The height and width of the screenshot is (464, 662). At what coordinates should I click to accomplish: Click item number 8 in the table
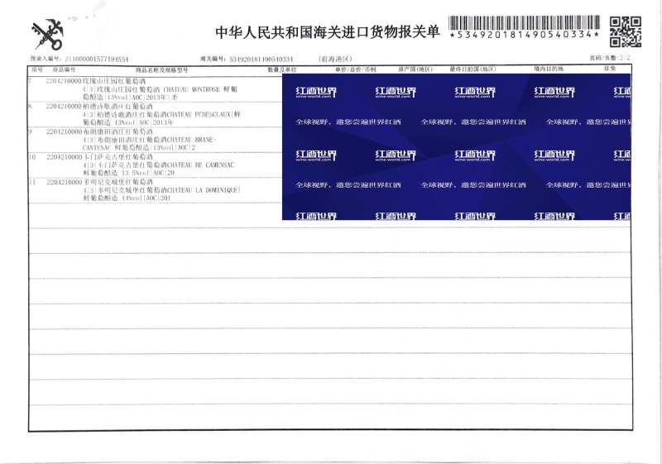[30, 107]
